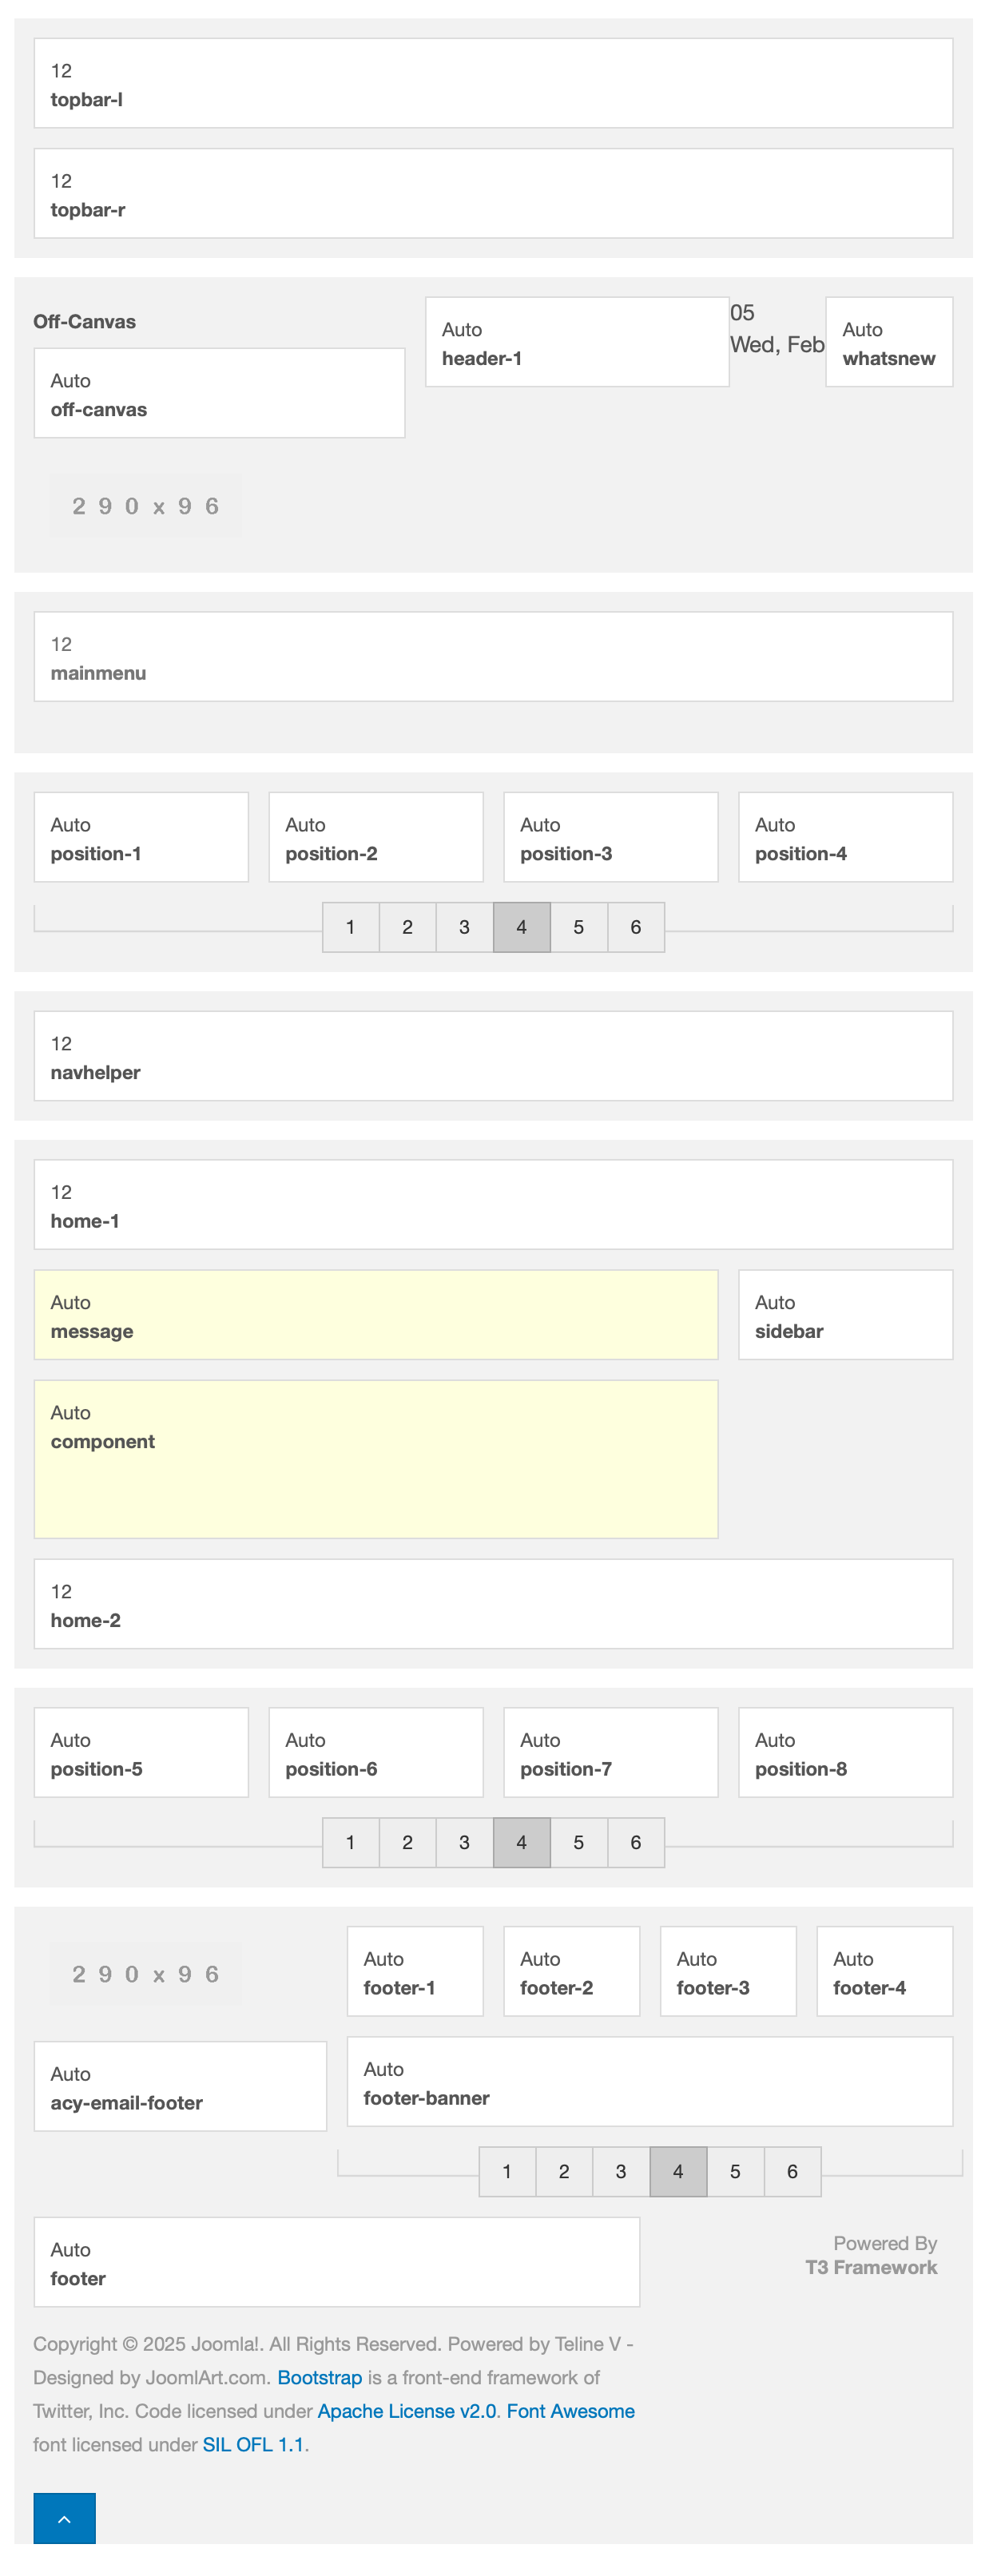Select the footer-banner position block
Screen dimensions: 997x2576
649,2081
